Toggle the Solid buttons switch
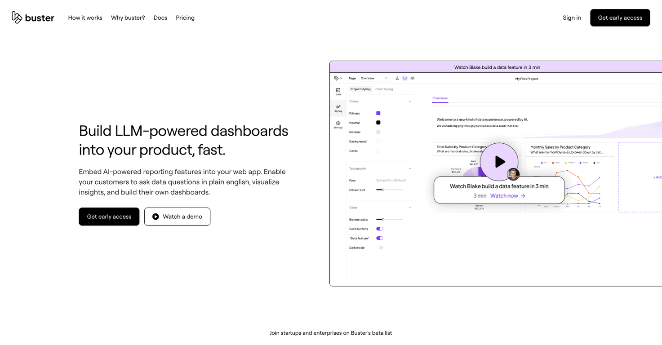Screen dimensions: 662x345 pos(380,229)
